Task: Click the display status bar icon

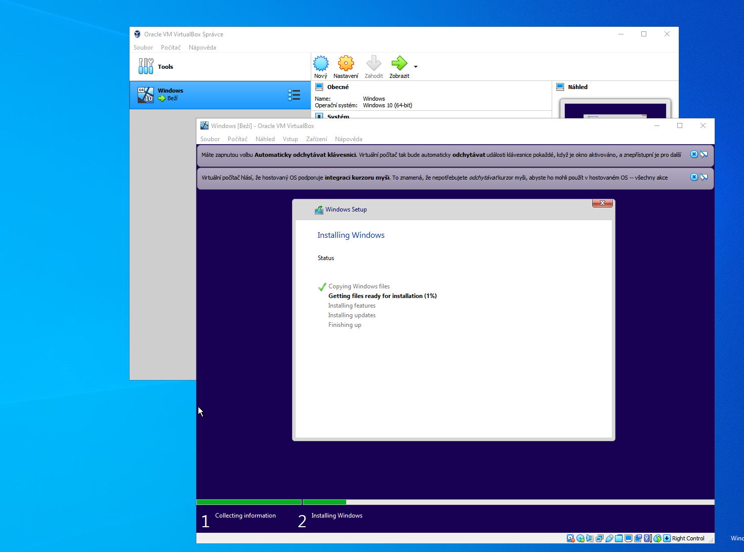Action: point(628,538)
